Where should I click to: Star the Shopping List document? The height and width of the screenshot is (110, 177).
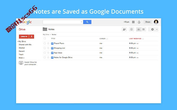[48, 48]
